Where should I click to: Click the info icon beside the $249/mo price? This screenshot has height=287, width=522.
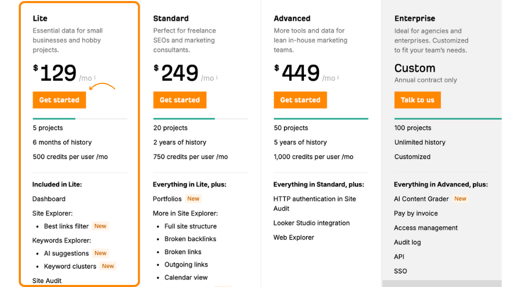click(x=217, y=77)
